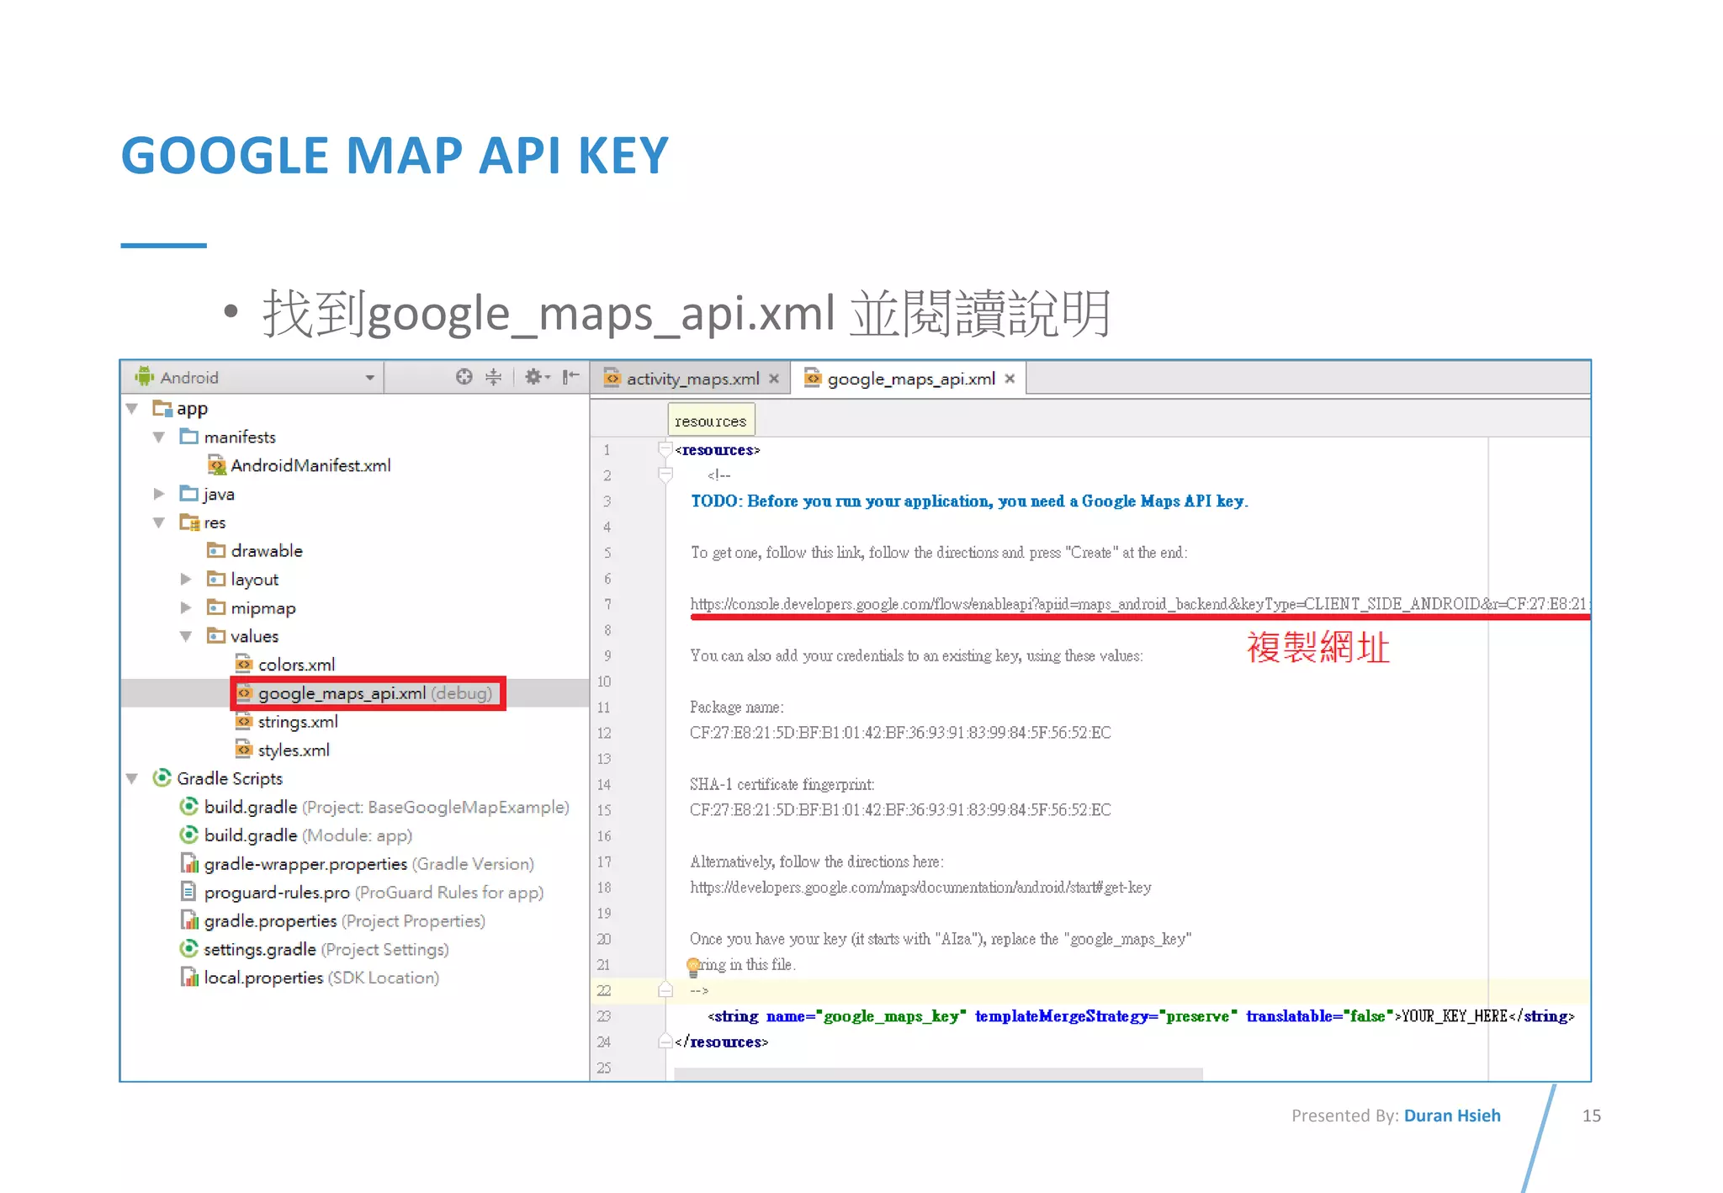Switch to the activity_maps.xml tab
Viewport: 1723px width, 1193px height.
click(692, 379)
